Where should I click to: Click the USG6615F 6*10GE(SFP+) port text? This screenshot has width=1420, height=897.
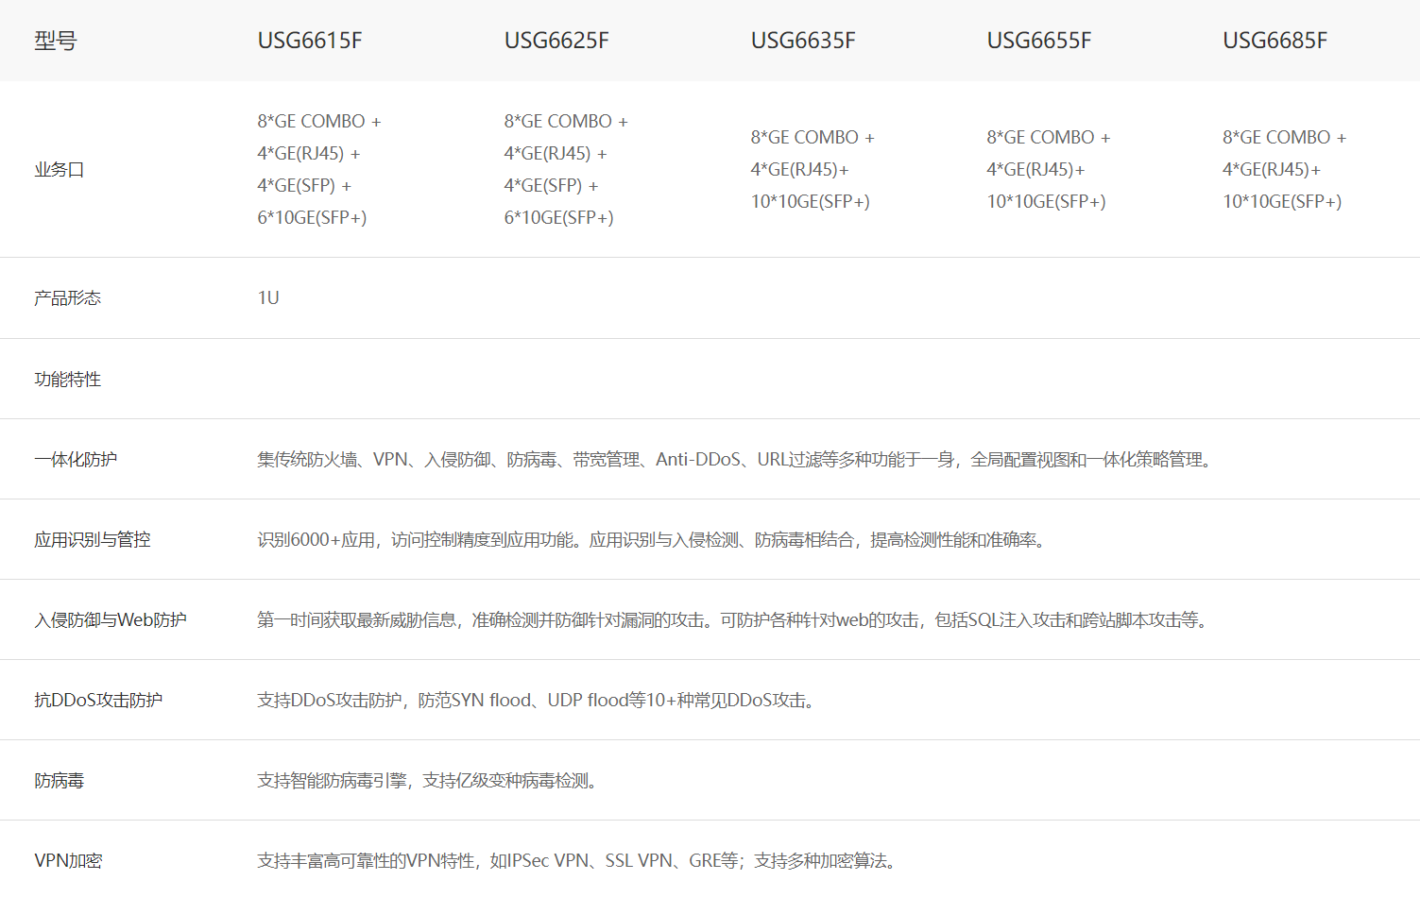(312, 218)
